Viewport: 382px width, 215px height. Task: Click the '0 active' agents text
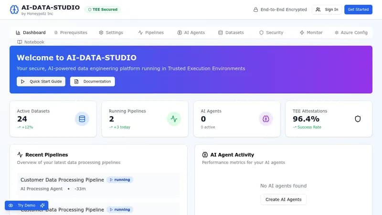(208, 127)
